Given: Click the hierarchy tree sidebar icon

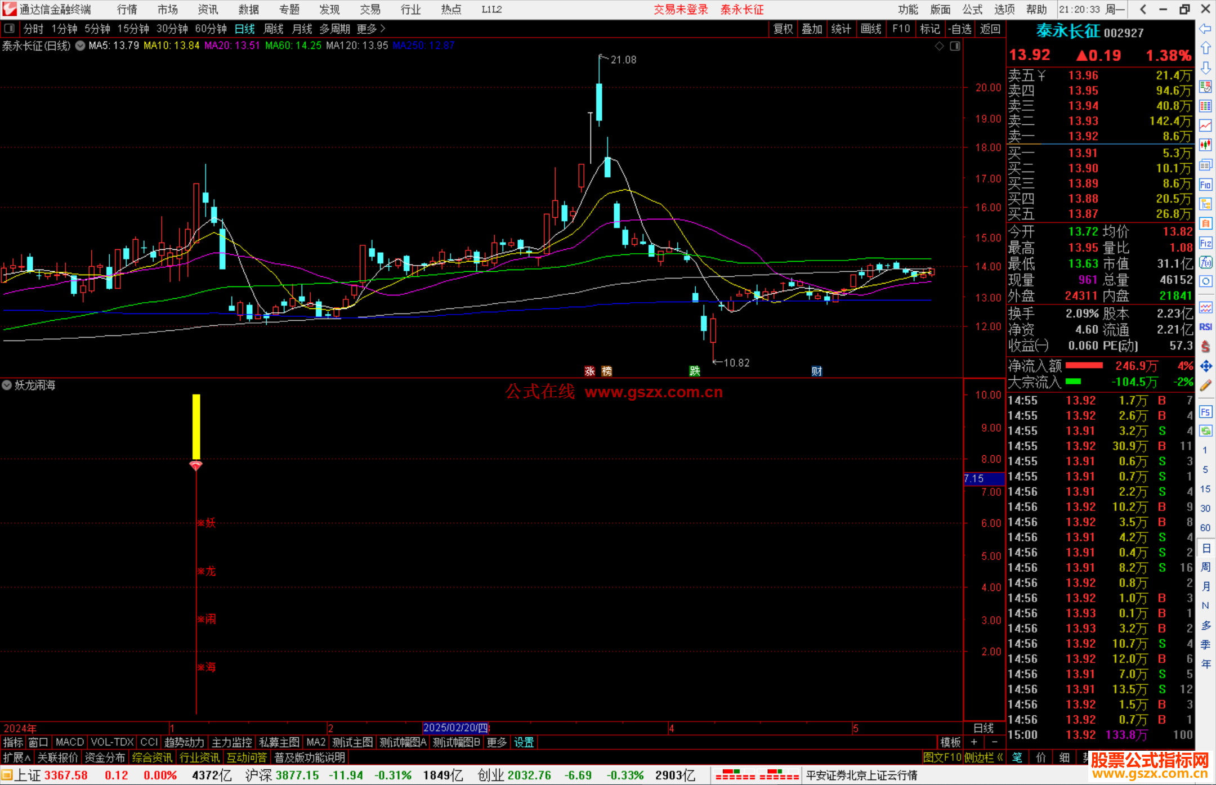Looking at the screenshot, I should click(1205, 204).
